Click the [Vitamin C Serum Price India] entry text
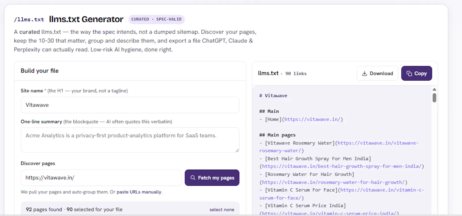The height and width of the screenshot is (216, 462). point(305,206)
